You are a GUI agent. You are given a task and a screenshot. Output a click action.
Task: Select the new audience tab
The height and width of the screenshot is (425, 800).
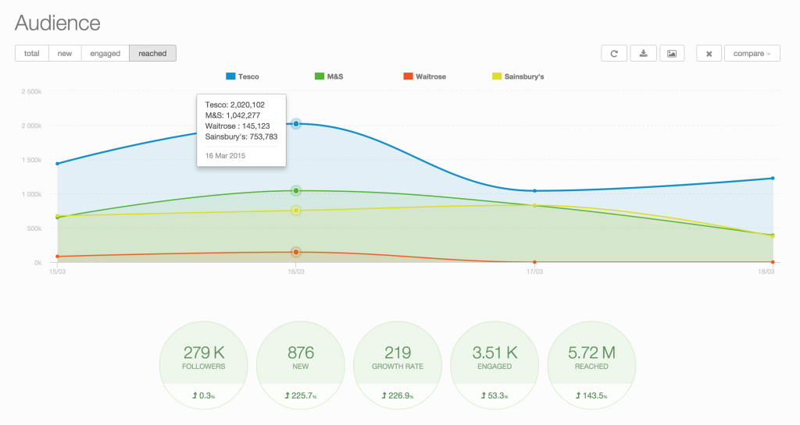[x=65, y=54]
